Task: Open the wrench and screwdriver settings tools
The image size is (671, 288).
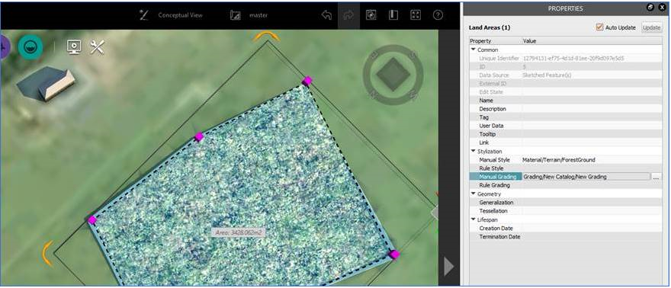Action: 98,47
